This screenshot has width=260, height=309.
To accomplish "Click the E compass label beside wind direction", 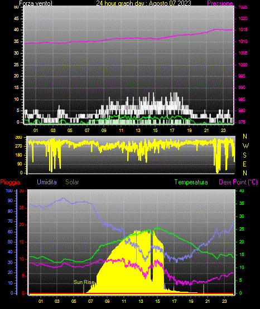I will pos(244,164).
